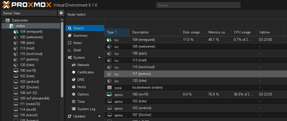Screen dimensions: 287x121
Task: Click the Proxmox logo
Action: point(26,5)
